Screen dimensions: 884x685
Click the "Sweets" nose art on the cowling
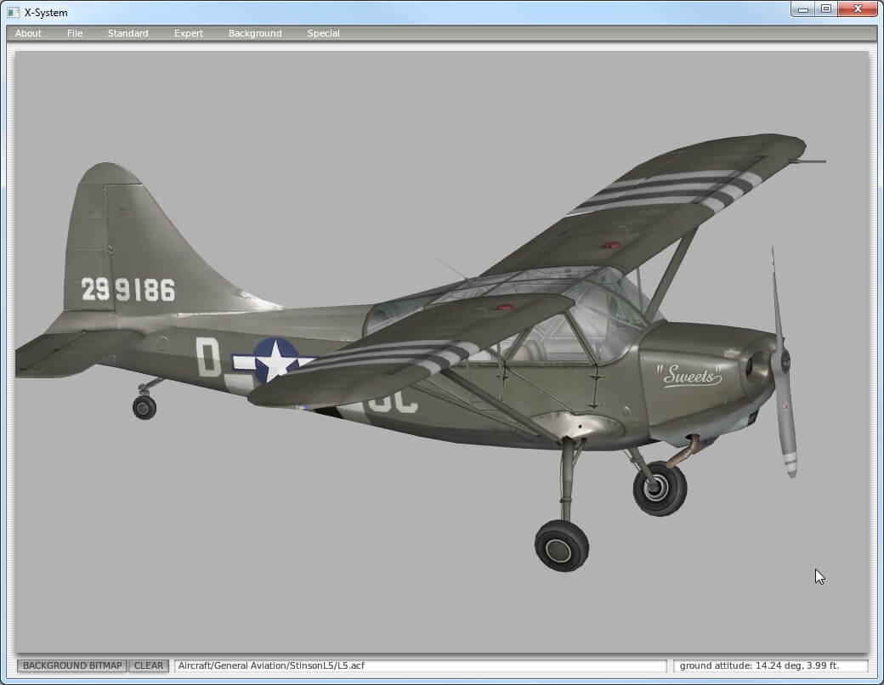click(689, 375)
